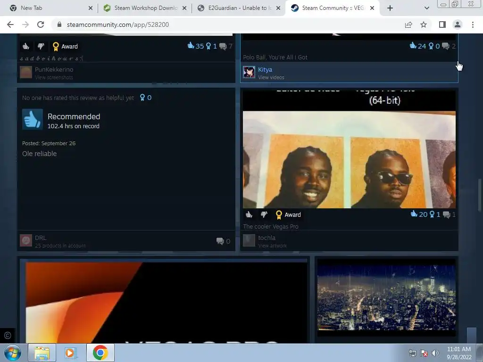Open Action Center flag icon
The image size is (483, 362).
click(424, 353)
